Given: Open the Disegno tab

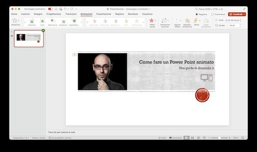Looking at the screenshot, I should [38, 14].
